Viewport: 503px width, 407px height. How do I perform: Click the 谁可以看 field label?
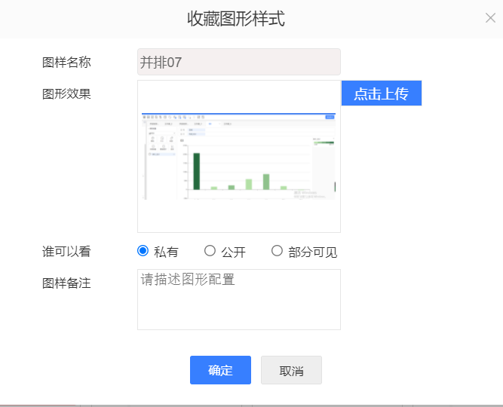tap(66, 252)
